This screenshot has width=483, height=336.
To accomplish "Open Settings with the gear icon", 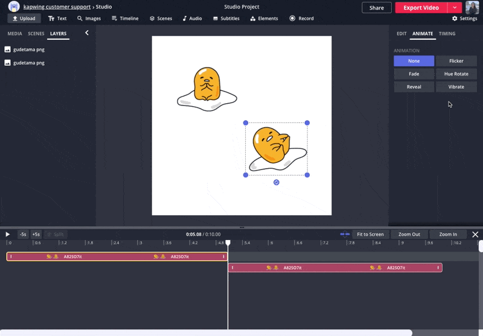I will click(464, 19).
